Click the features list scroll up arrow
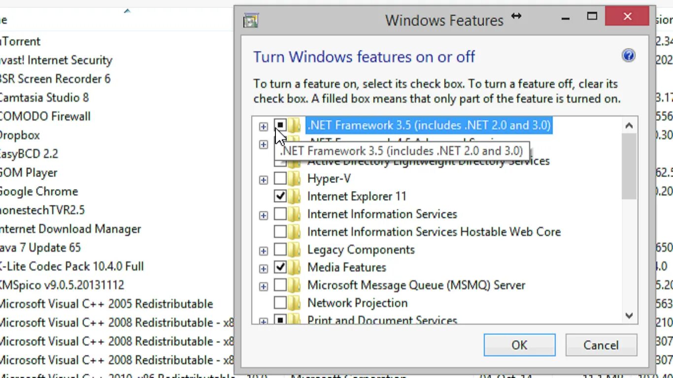This screenshot has height=378, width=673. (629, 126)
